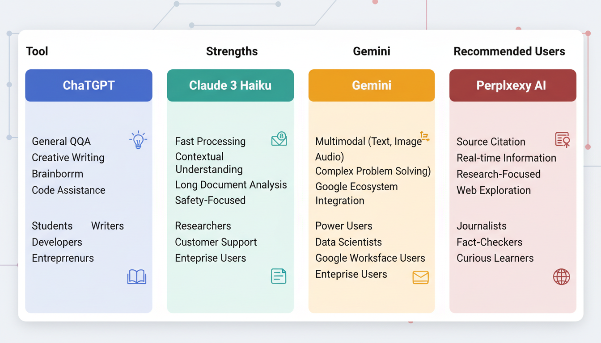This screenshot has height=343, width=601.
Task: Select the orange Gemini header button
Action: point(372,85)
